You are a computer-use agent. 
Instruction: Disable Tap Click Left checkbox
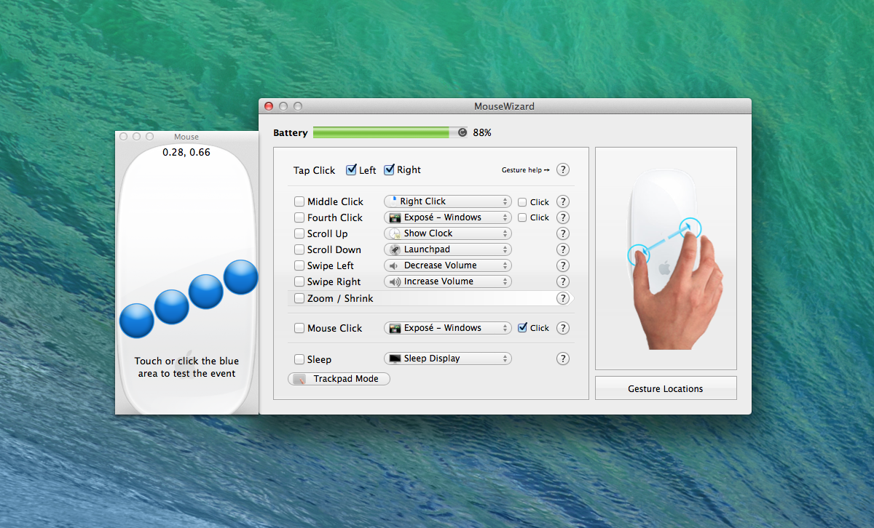pos(351,170)
